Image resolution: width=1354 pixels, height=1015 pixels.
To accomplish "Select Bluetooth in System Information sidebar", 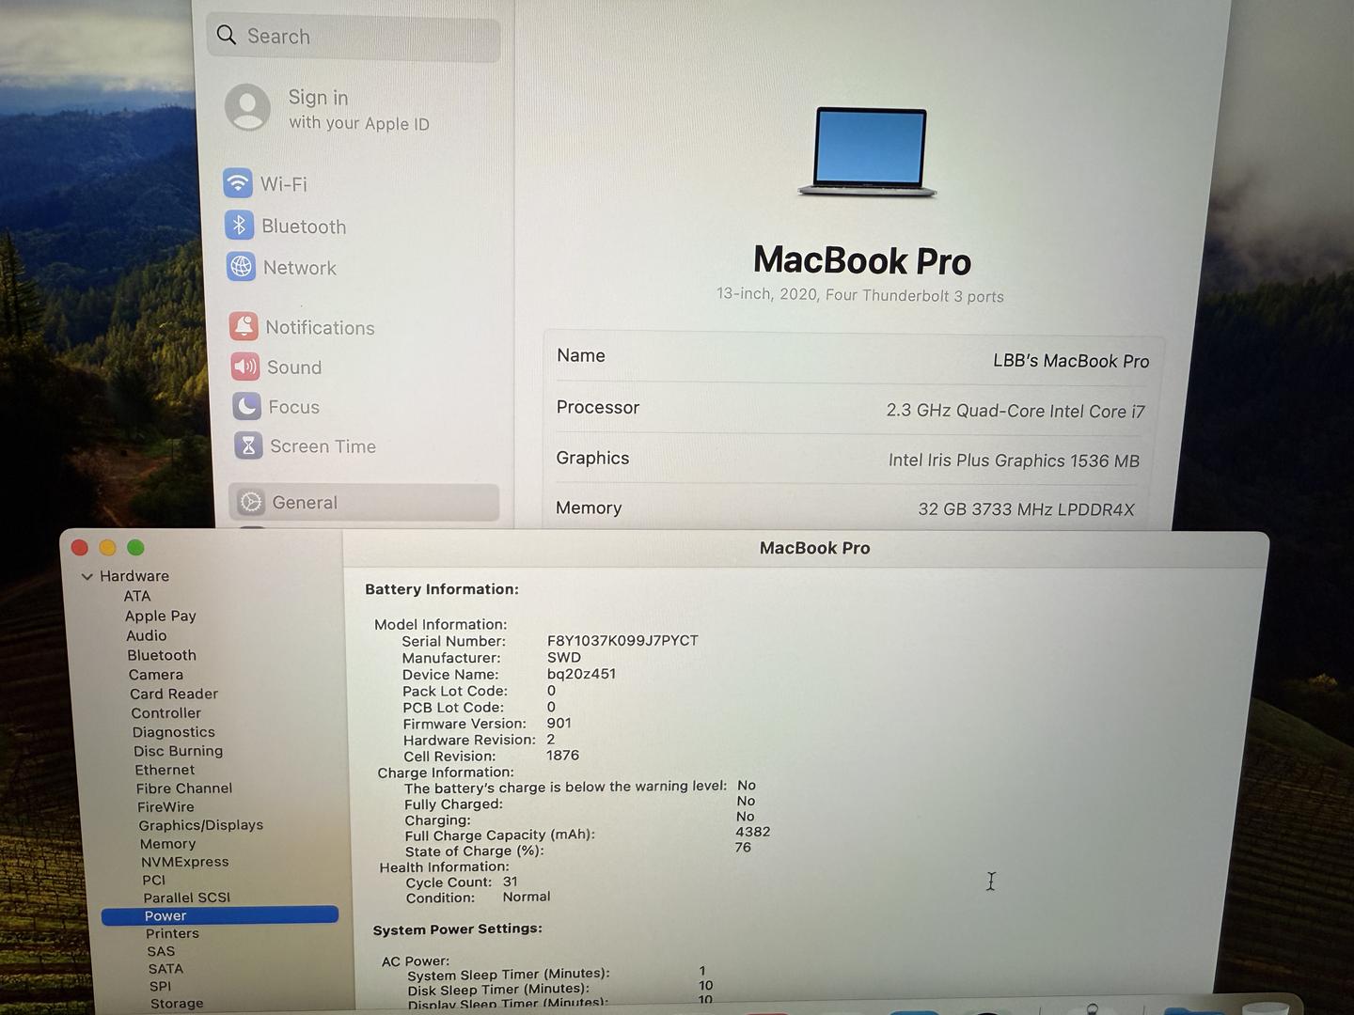I will pos(162,655).
